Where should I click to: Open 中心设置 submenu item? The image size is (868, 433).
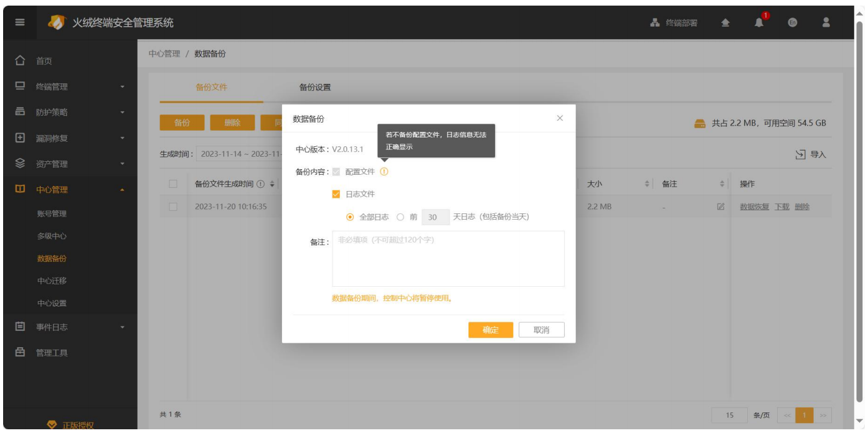tap(52, 304)
